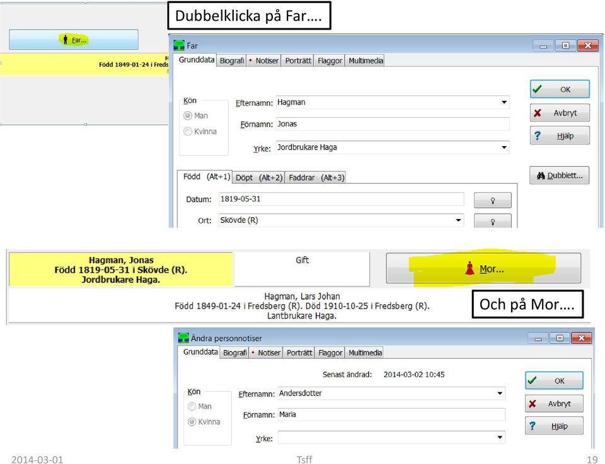This screenshot has width=605, height=464.
Task: Click lightbulb button next to Datum field
Action: pos(492,200)
